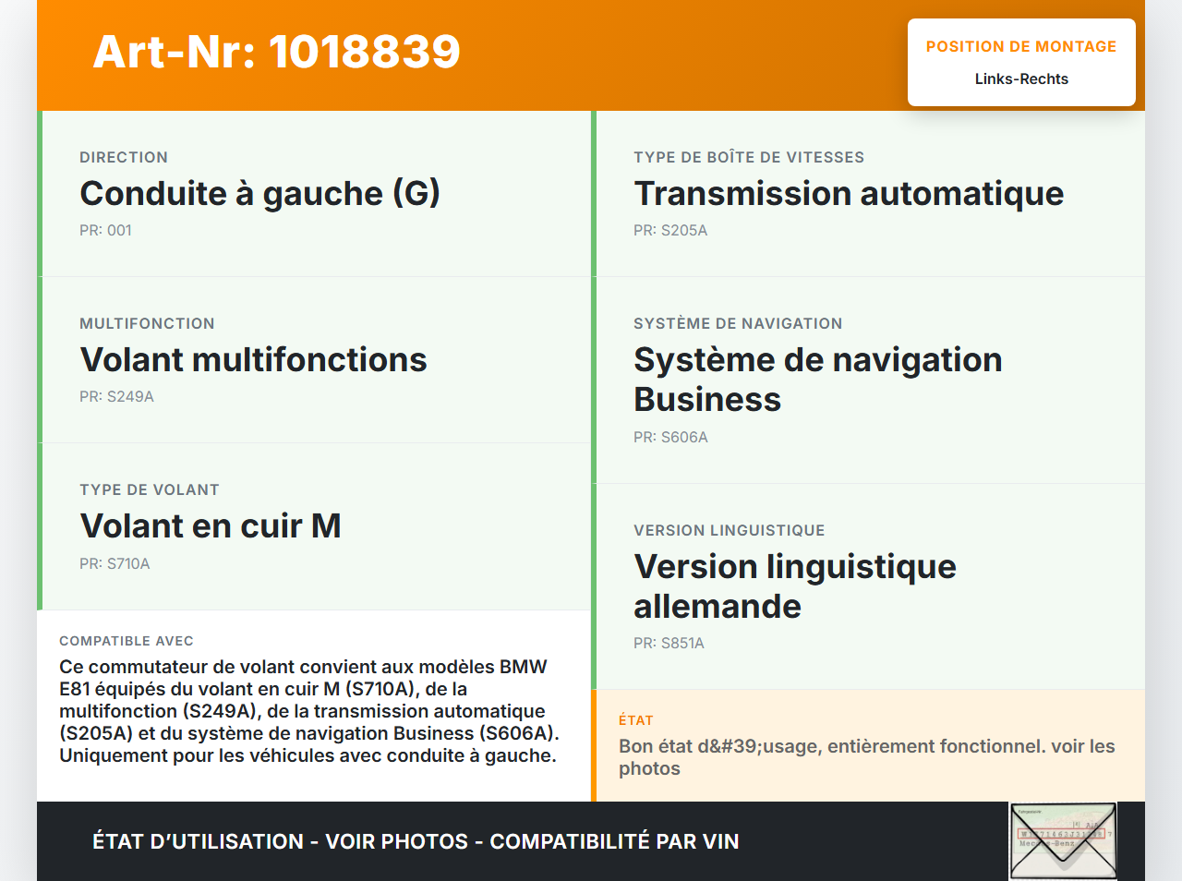Viewport: 1182px width, 881px height.
Task: Click the PR: S851A code
Action: point(669,643)
